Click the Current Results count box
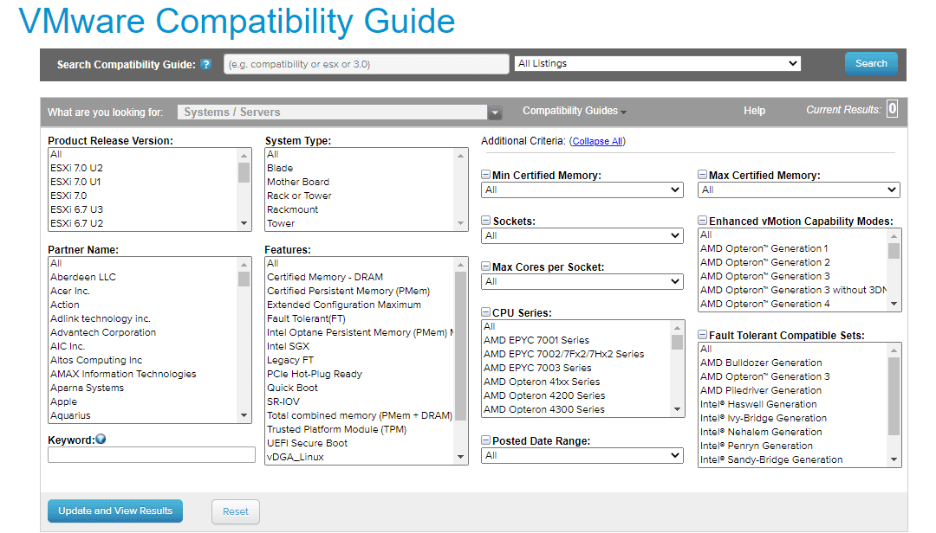The image size is (936, 533). click(x=892, y=109)
